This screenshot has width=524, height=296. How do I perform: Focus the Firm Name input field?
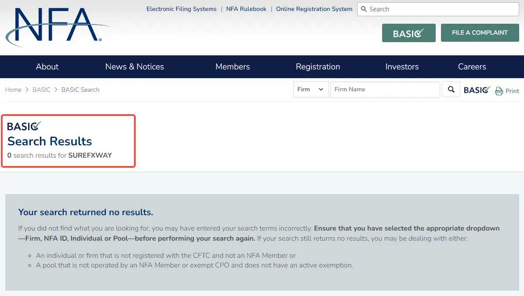pos(385,90)
